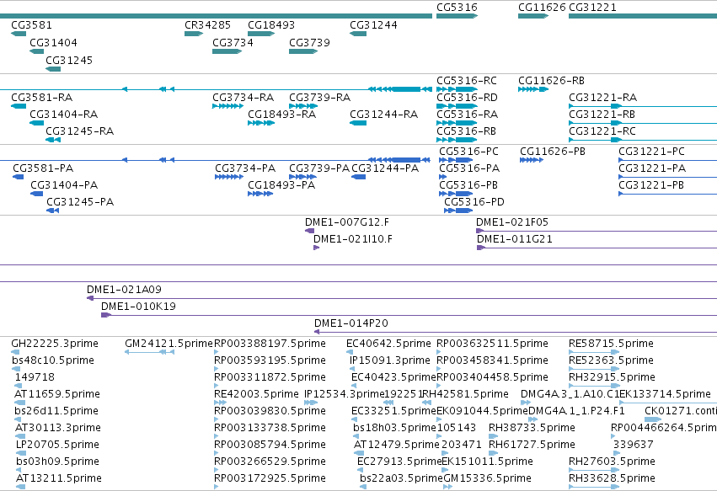Click the CG11626 gene feature
The width and height of the screenshot is (717, 491).
[533, 16]
